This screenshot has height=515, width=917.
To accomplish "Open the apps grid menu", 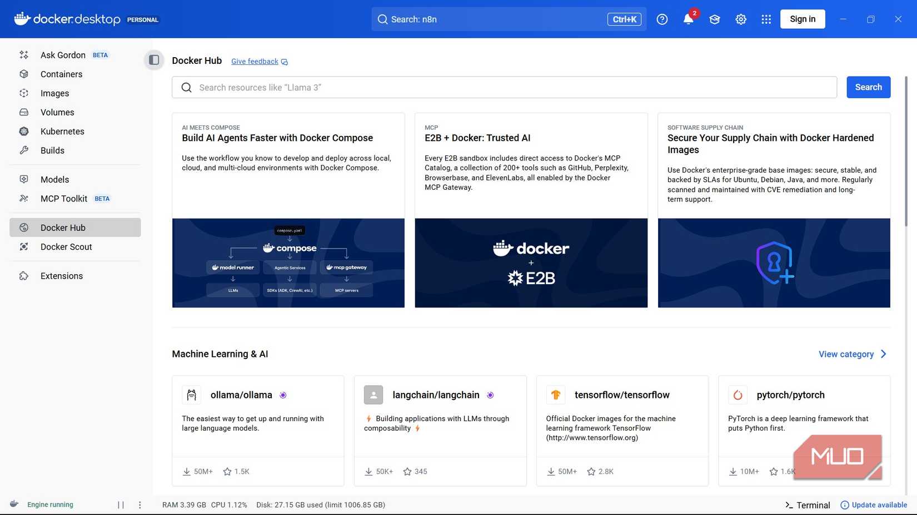I will pyautogui.click(x=766, y=19).
